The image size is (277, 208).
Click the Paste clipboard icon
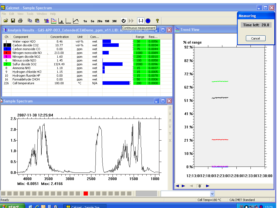click(37, 21)
